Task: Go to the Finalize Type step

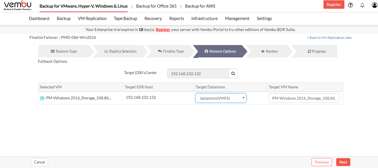Action: coord(171,51)
